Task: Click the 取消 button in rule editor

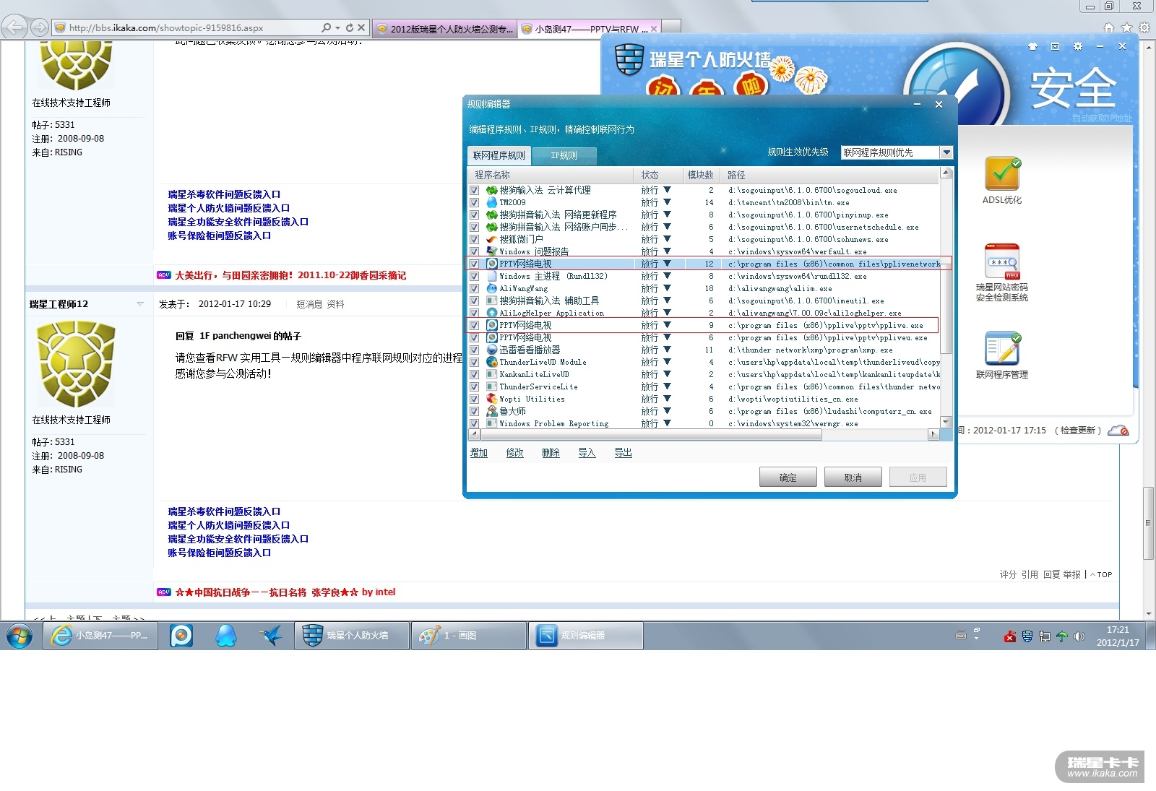Action: (853, 477)
